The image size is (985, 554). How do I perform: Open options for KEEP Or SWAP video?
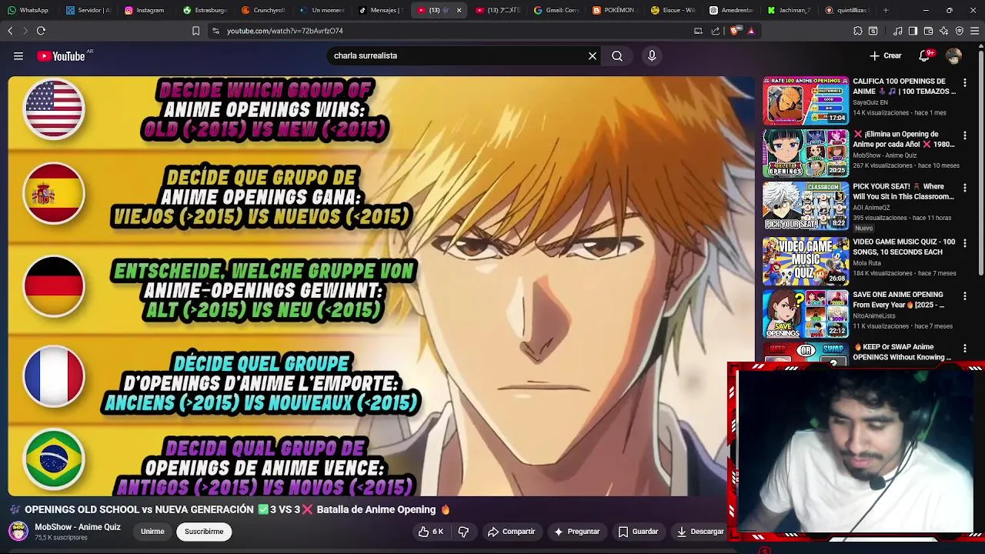(x=965, y=349)
